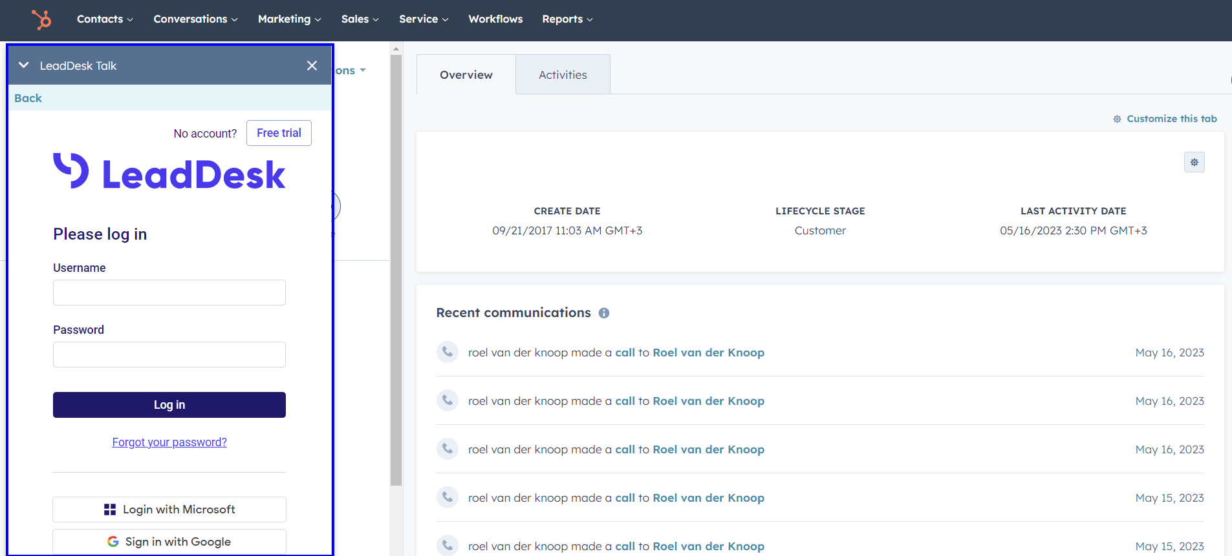Open Forgot your password link
1232x556 pixels.
click(x=169, y=442)
